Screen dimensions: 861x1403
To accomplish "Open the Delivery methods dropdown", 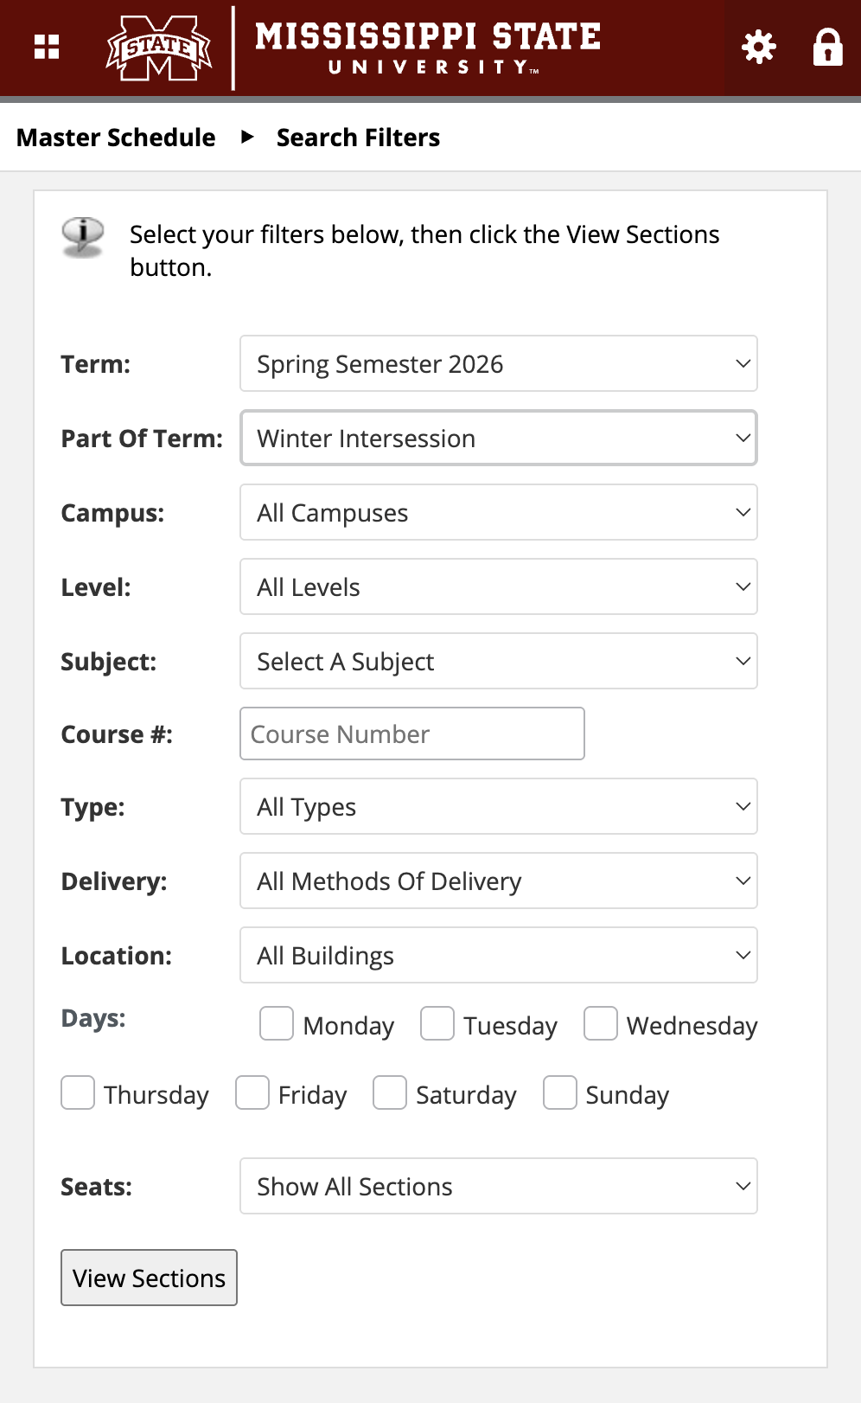I will [498, 881].
